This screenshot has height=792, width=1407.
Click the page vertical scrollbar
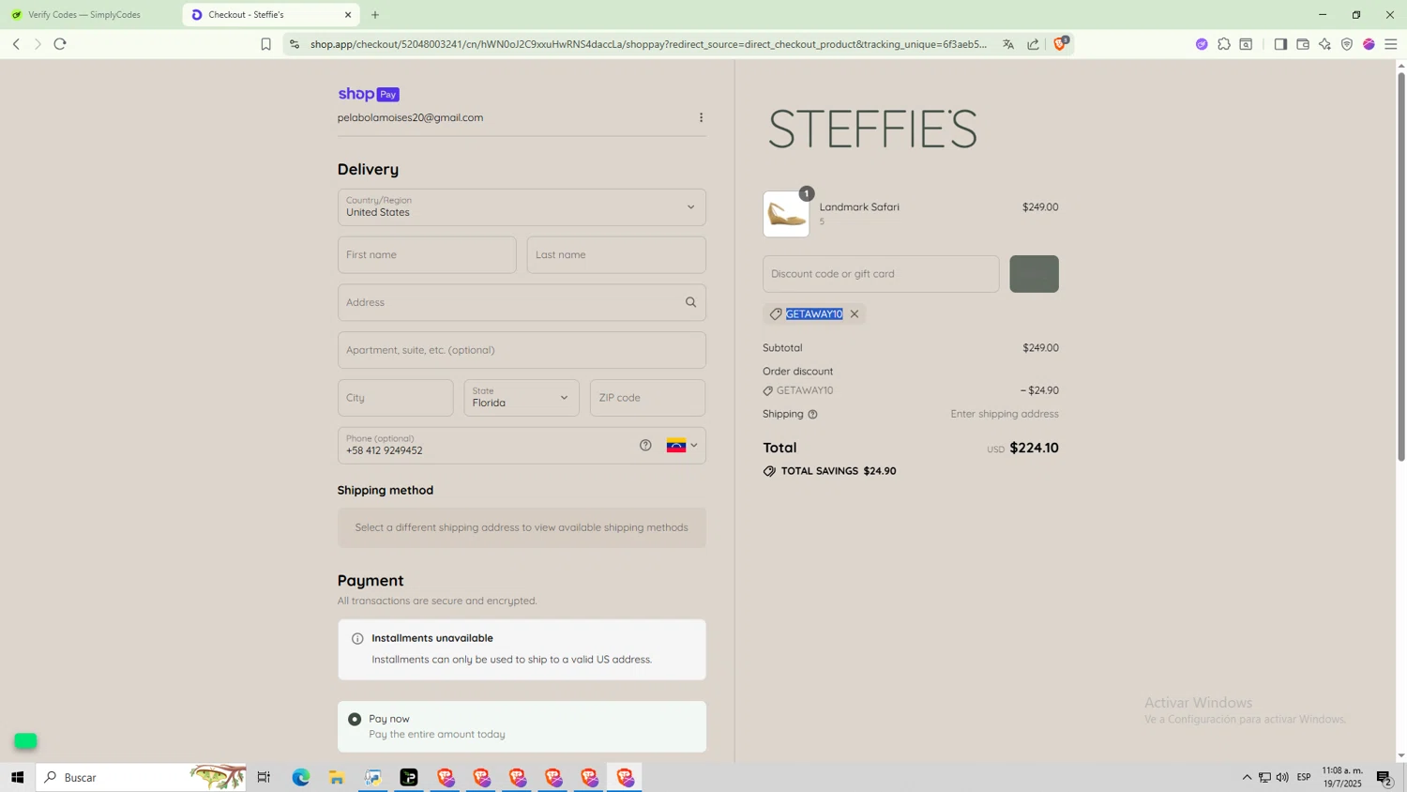coord(1401,267)
